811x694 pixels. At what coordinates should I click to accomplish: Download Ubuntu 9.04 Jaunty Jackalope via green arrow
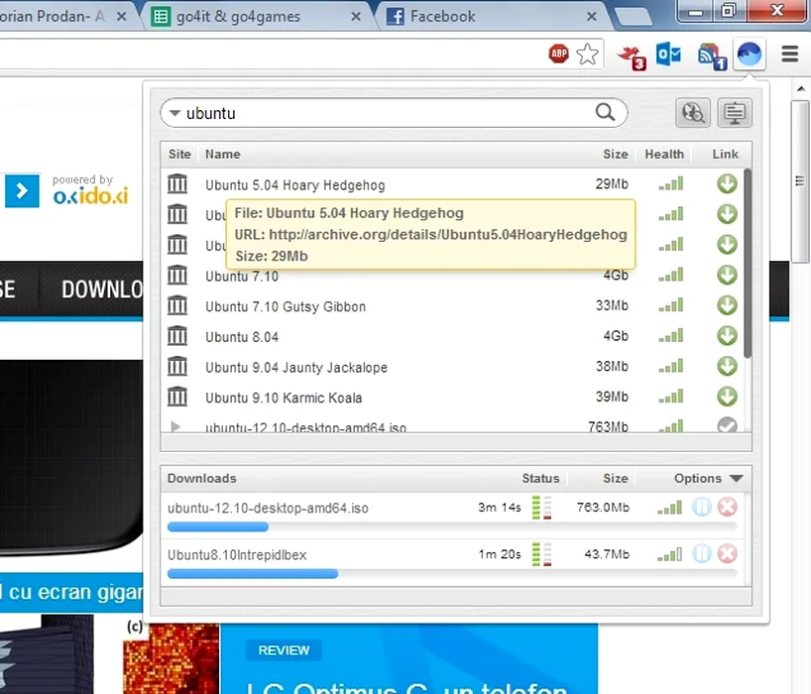click(727, 367)
